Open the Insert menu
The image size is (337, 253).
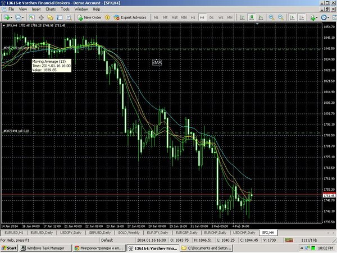36,9
